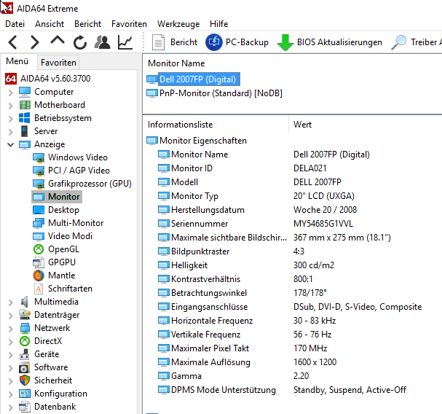Expand the Betriebssystem tree node
The height and width of the screenshot is (414, 442).
pyautogui.click(x=11, y=119)
